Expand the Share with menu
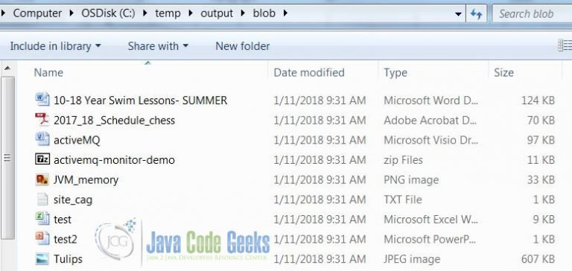 158,46
